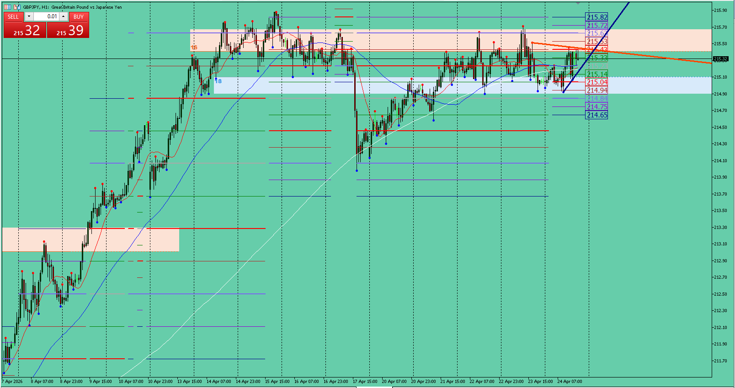Viewport: 735px width, 388px height.
Task: Select the 214.65 price level label
Action: [597, 115]
